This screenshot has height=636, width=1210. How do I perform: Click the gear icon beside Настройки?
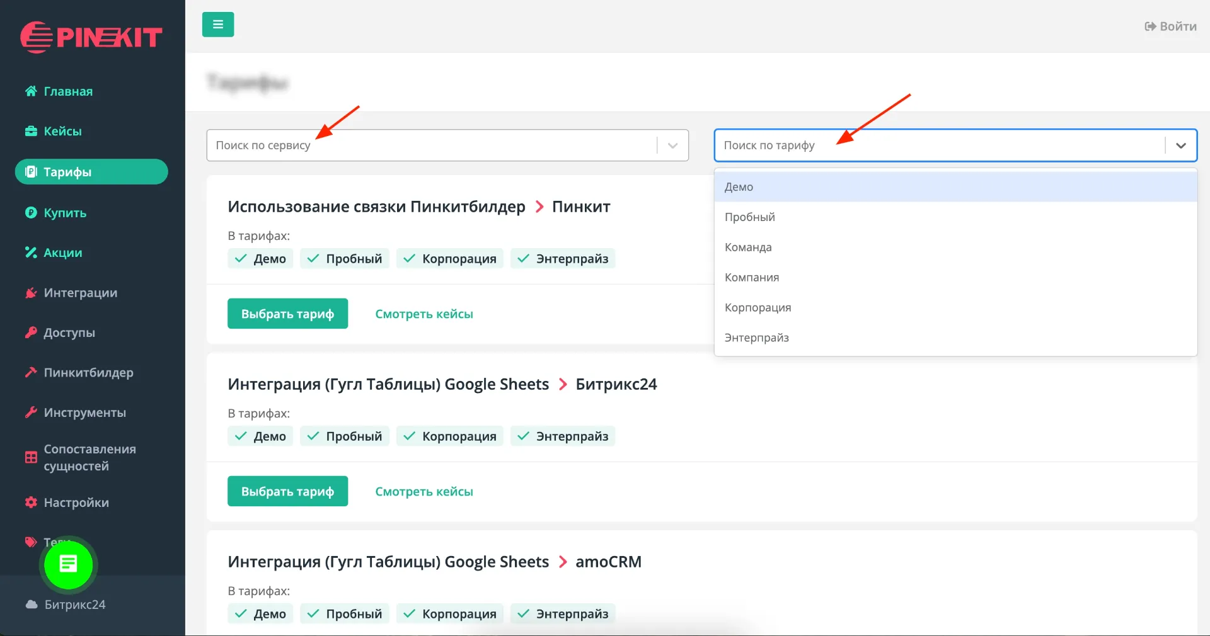[x=30, y=503]
